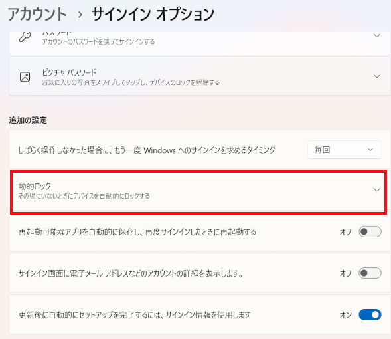Screen dimensions: 391x339
Task: Click the breadcrumb separator arrow
Action: [x=80, y=15]
